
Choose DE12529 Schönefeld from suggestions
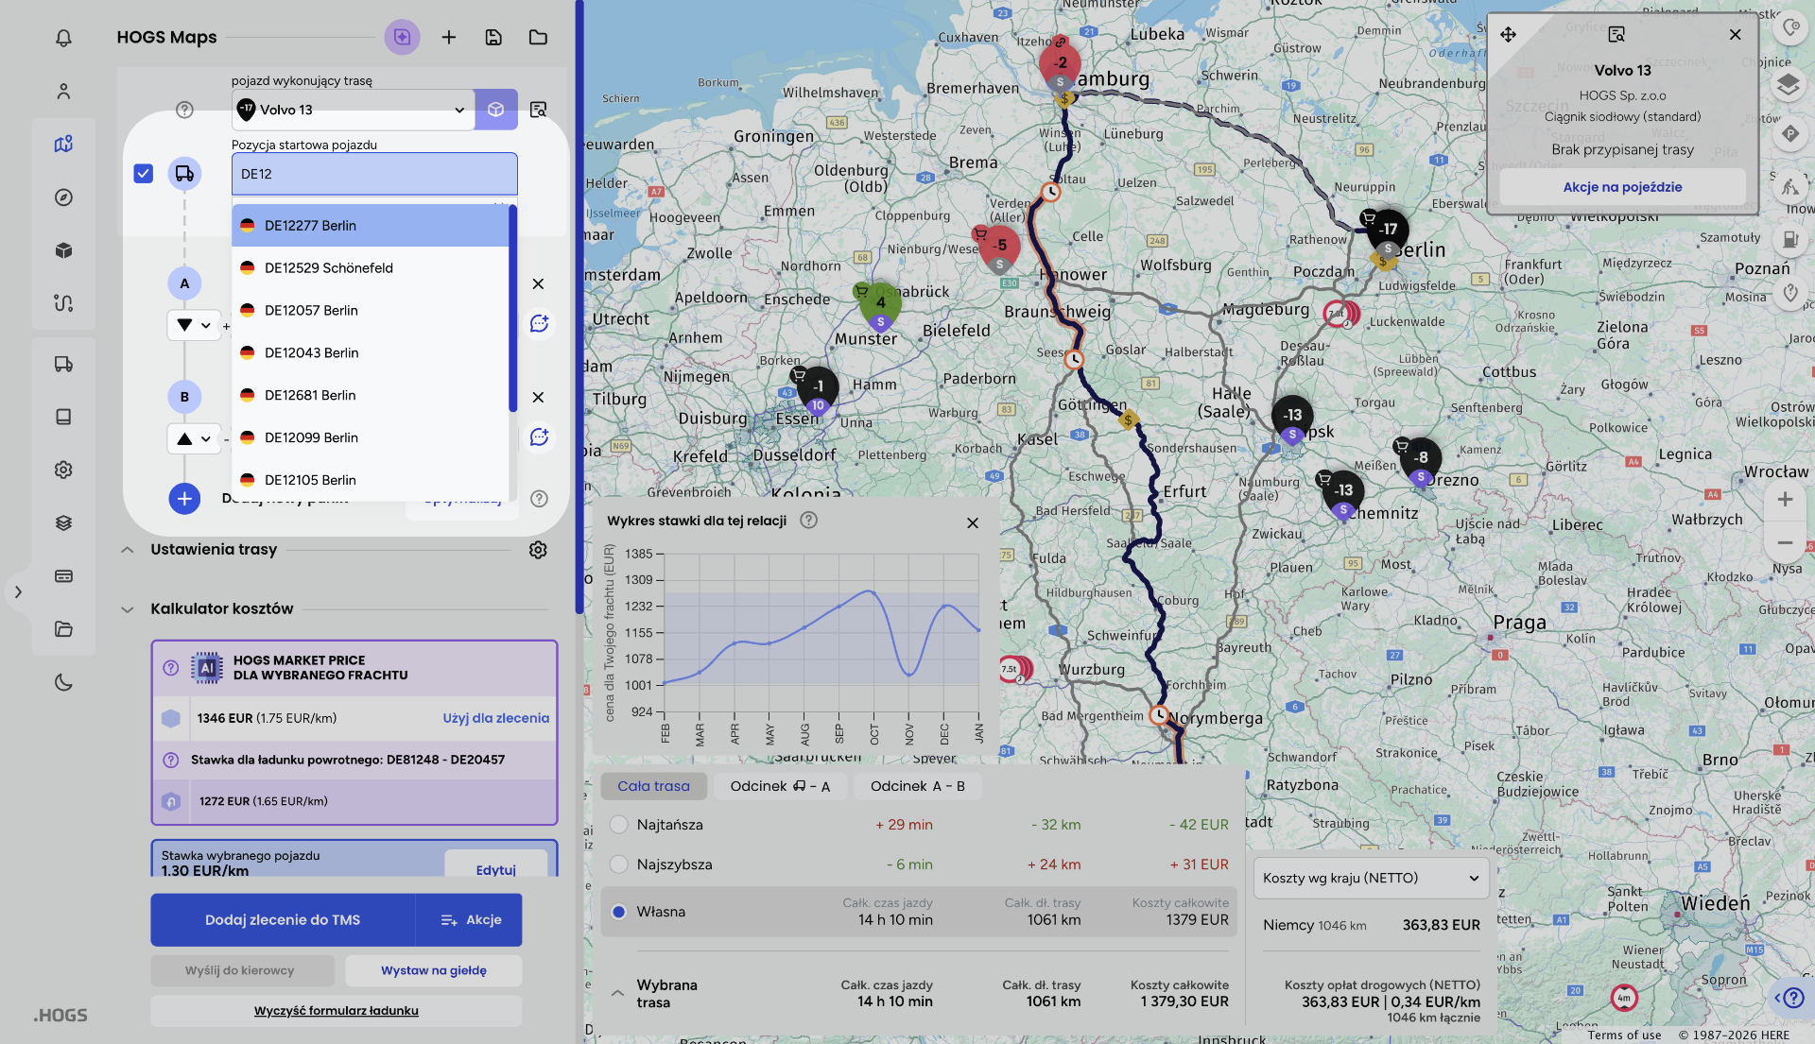[329, 268]
